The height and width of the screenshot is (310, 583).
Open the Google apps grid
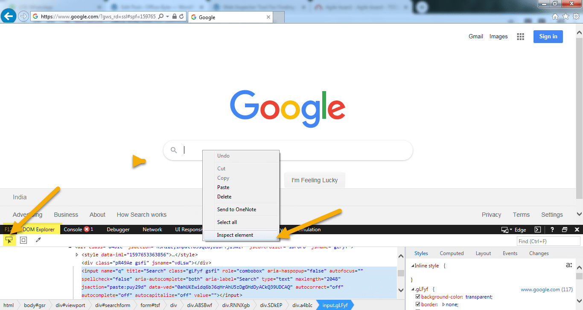pyautogui.click(x=520, y=37)
